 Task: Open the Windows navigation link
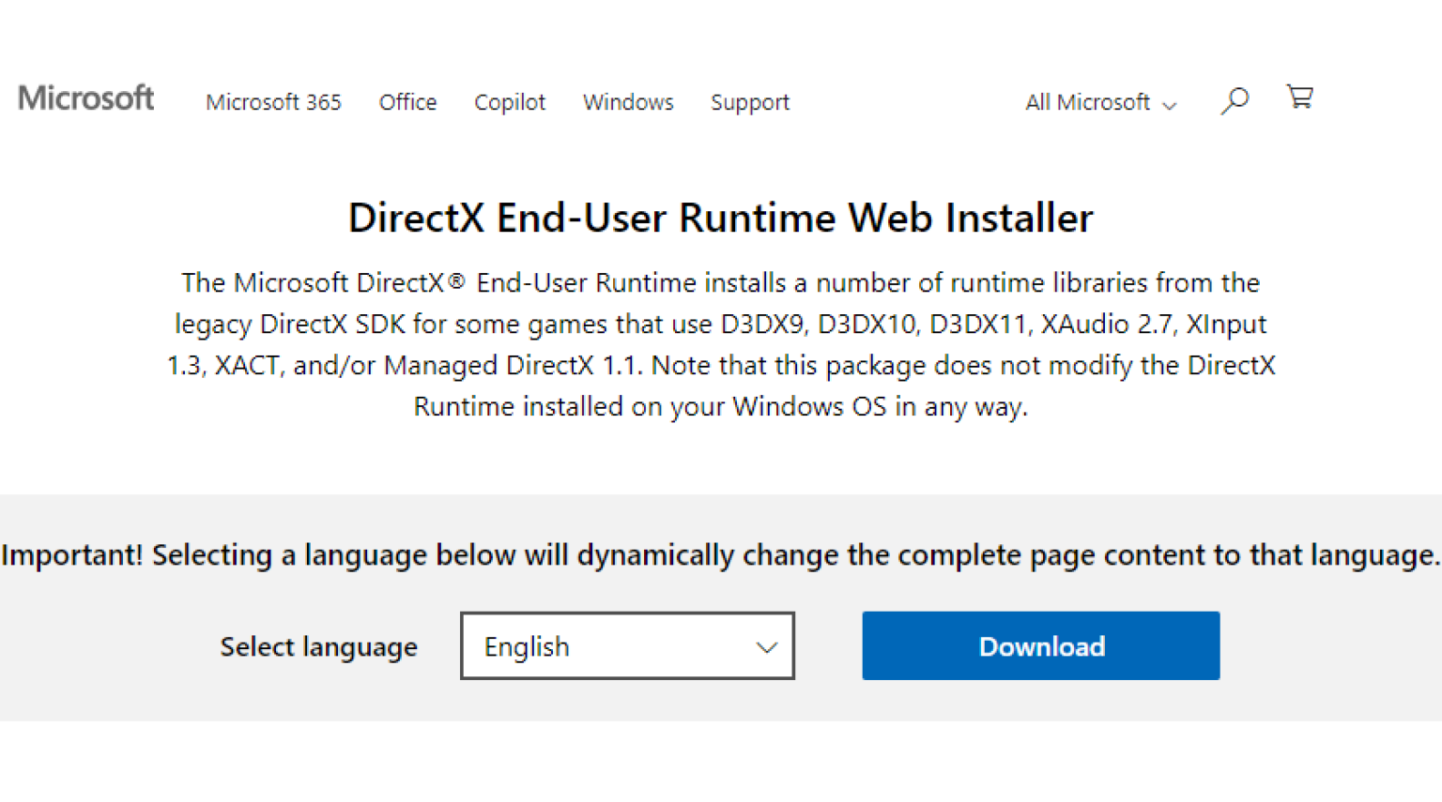click(628, 102)
